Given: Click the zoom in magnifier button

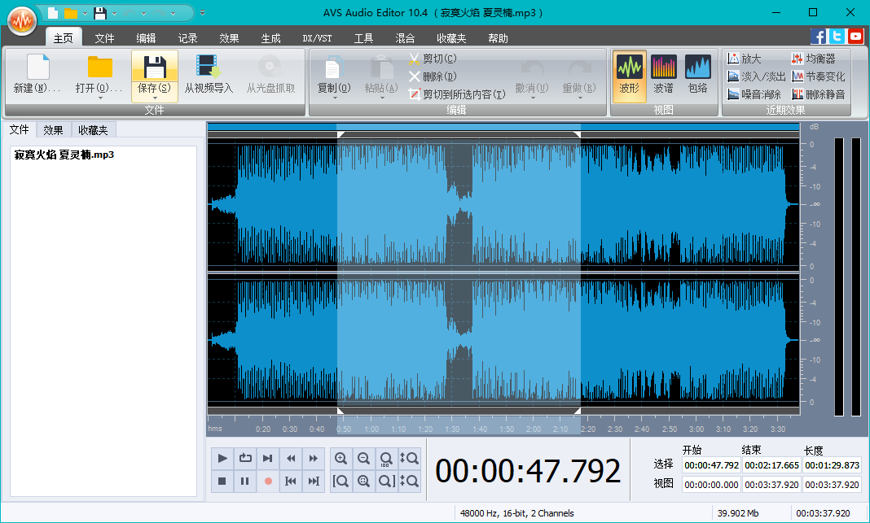Looking at the screenshot, I should [341, 459].
